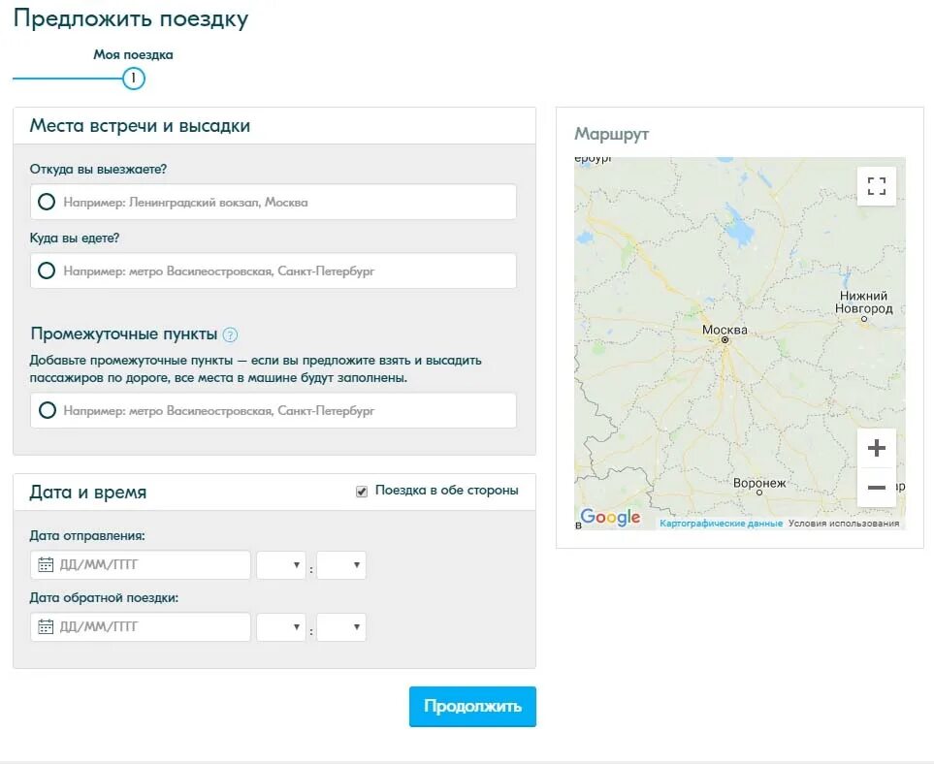
Task: Click the calendar icon for Дата обратной поездки
Action: tap(45, 627)
